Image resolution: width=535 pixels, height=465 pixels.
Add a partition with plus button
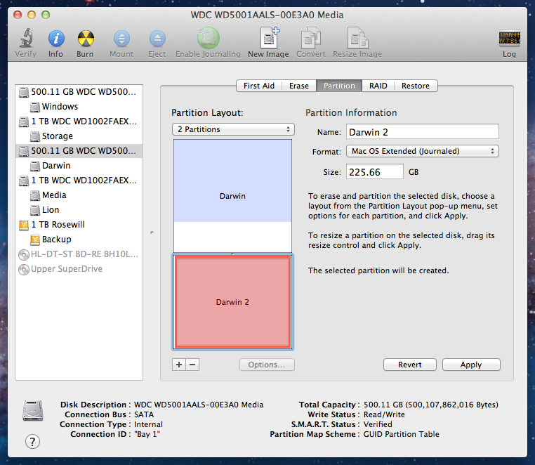pos(179,365)
